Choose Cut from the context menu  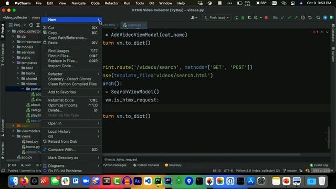coord(71,28)
